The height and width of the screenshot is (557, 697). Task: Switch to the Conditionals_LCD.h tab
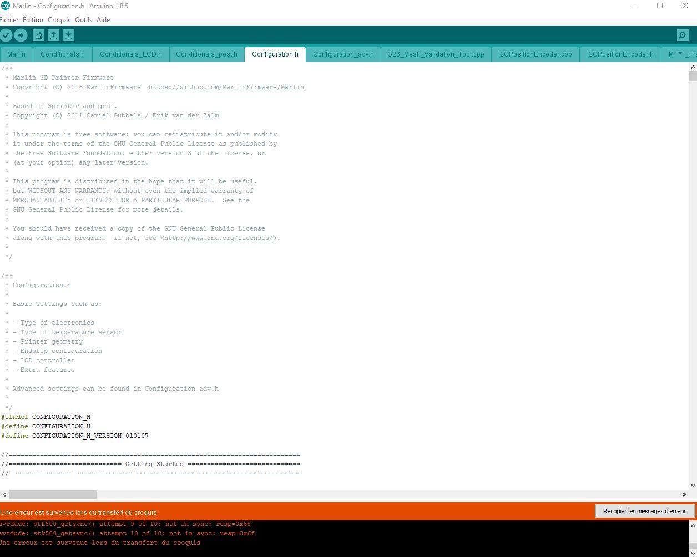pos(131,54)
